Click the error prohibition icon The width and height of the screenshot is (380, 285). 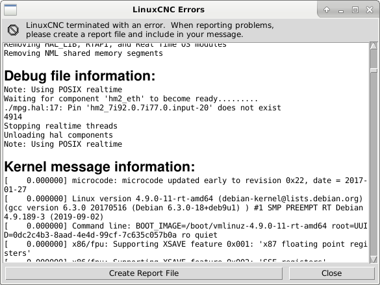13,30
